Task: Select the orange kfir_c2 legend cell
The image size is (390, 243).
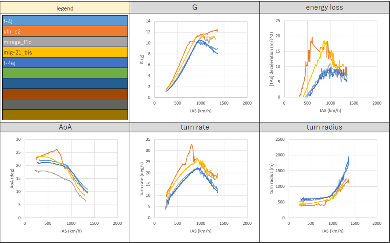Action: tap(65, 31)
